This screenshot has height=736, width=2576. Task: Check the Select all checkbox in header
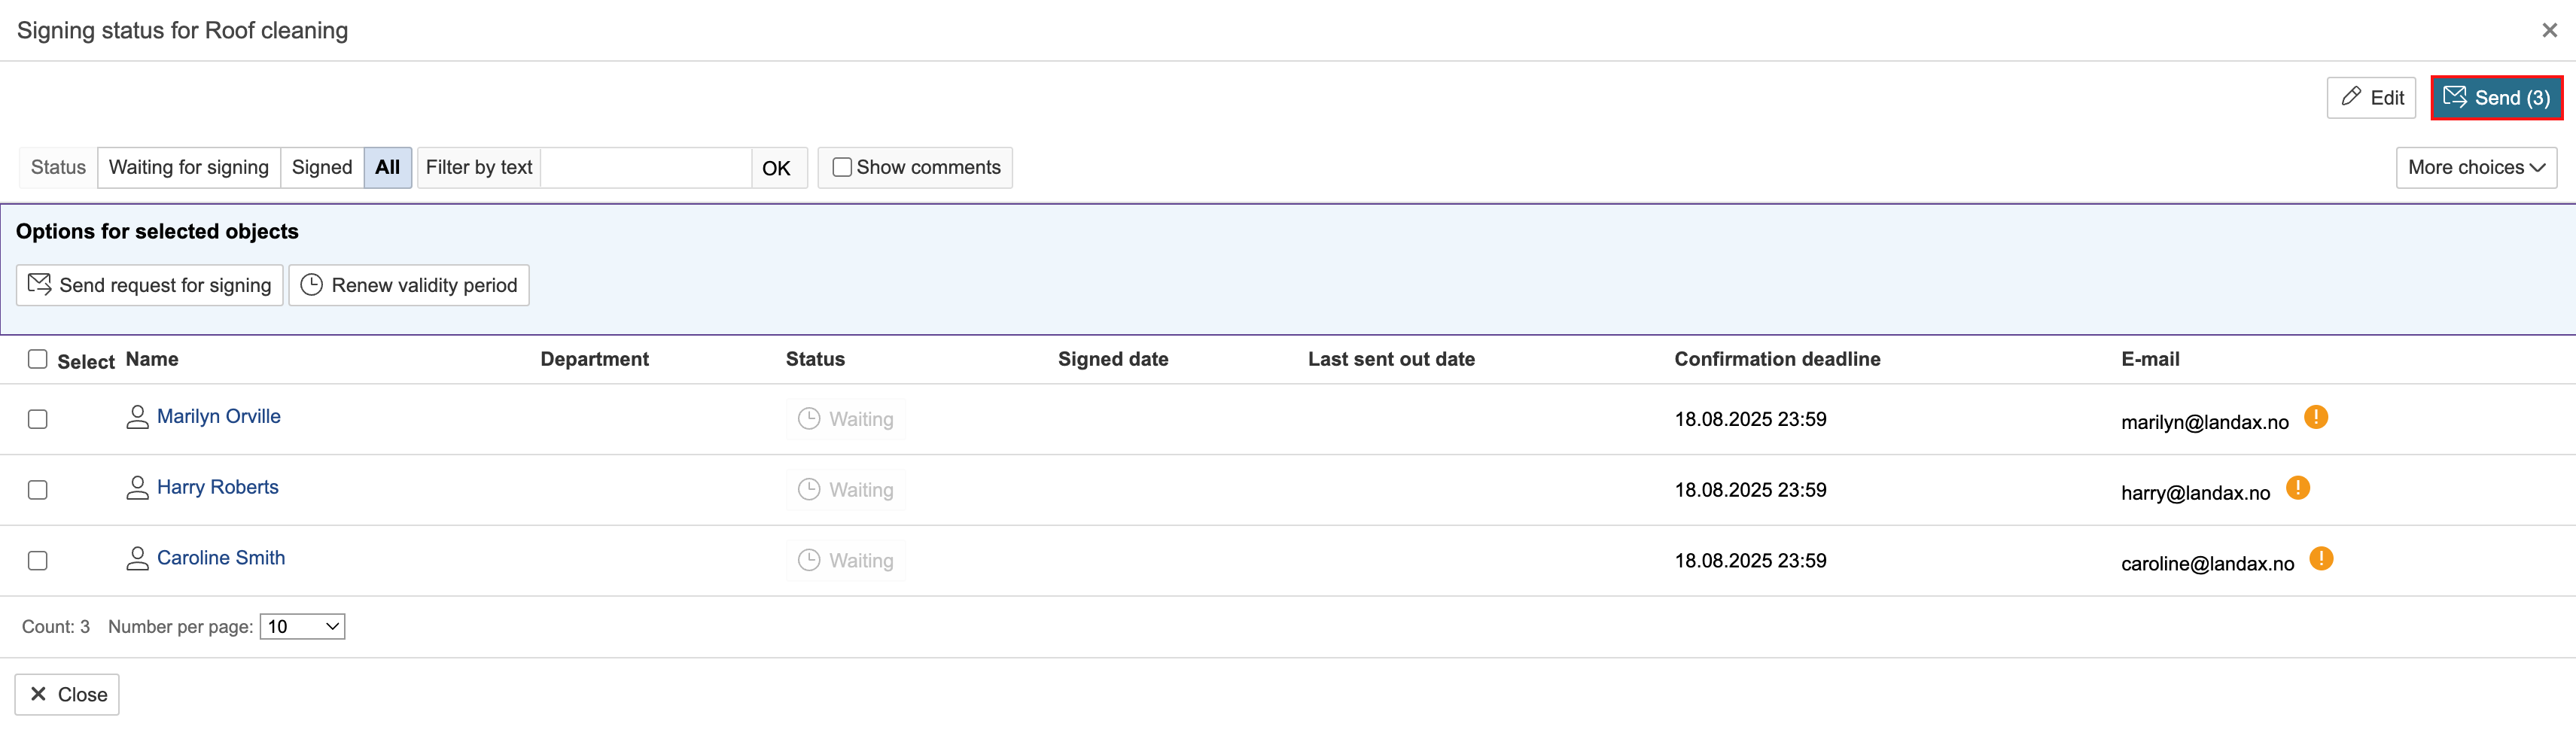(x=38, y=359)
